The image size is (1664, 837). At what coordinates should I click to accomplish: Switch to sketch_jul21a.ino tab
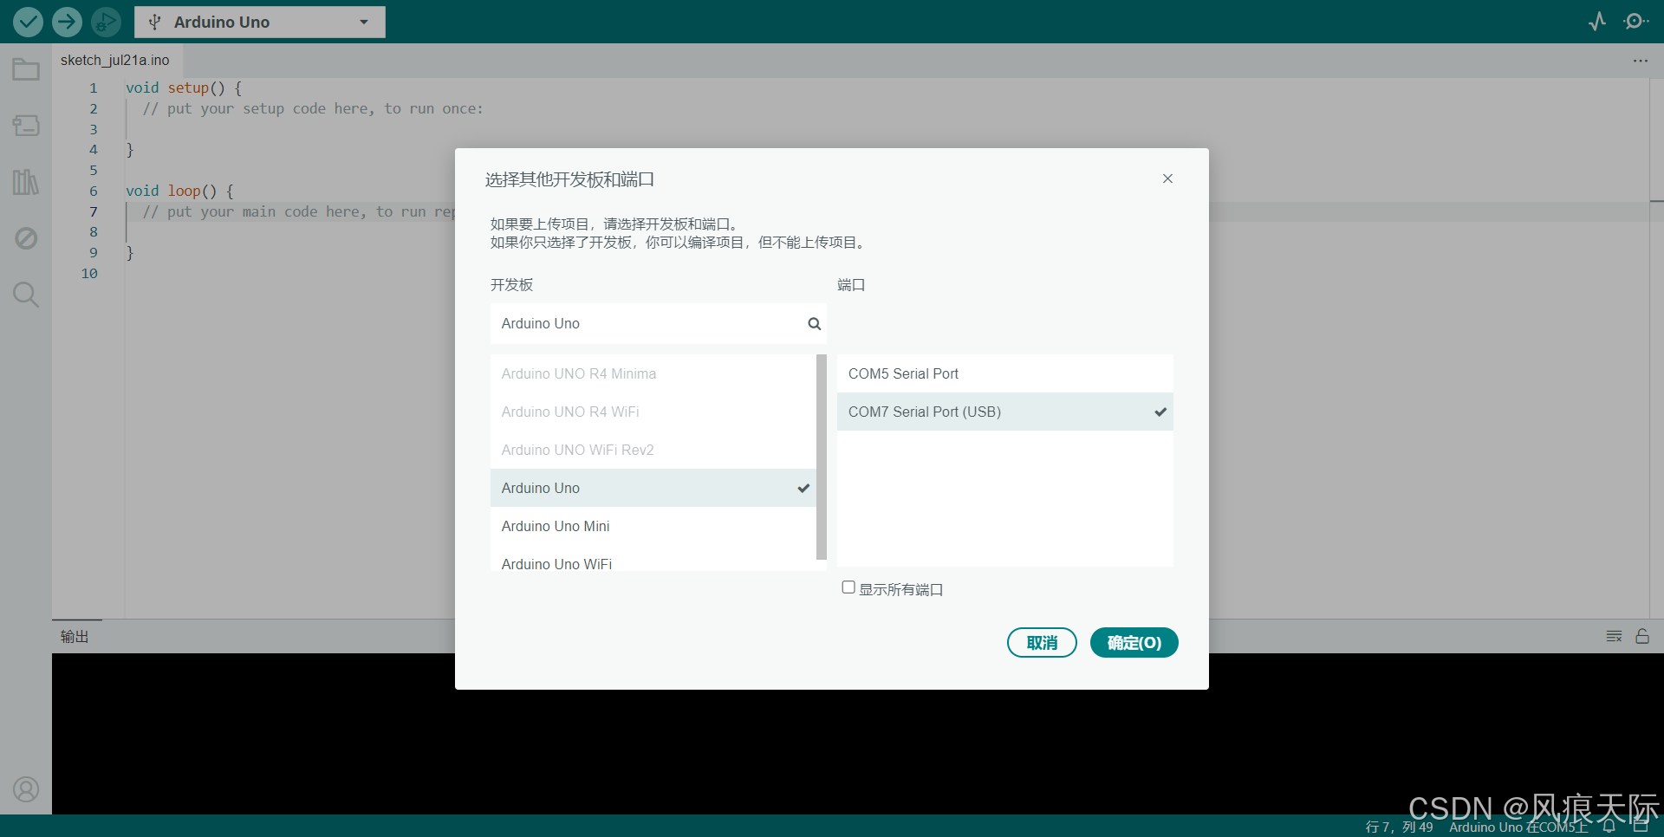[115, 60]
